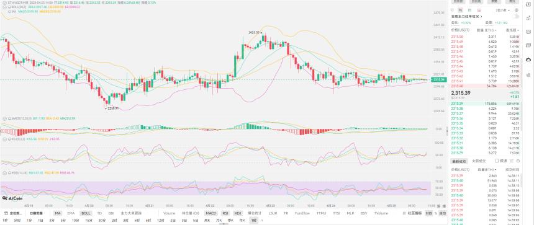Enable the TTMU indicator

coord(321,213)
